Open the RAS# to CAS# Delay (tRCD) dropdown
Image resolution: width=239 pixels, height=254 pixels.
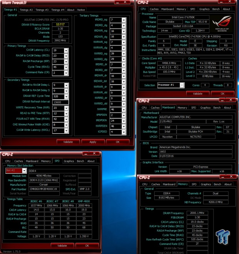[66, 56]
